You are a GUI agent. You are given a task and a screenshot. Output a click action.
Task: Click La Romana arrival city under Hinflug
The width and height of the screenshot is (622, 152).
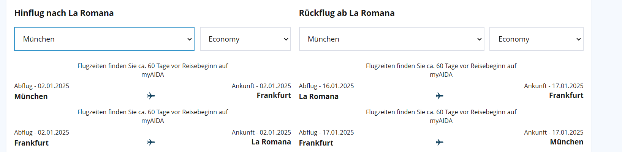(271, 142)
